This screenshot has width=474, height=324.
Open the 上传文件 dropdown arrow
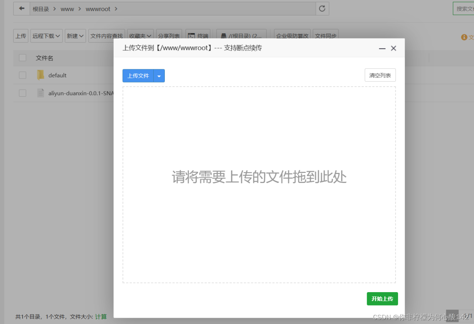[x=159, y=76]
